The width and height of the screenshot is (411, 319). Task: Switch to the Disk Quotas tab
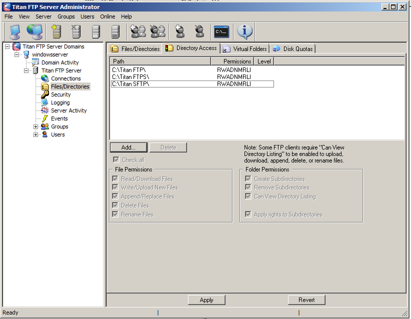point(292,49)
